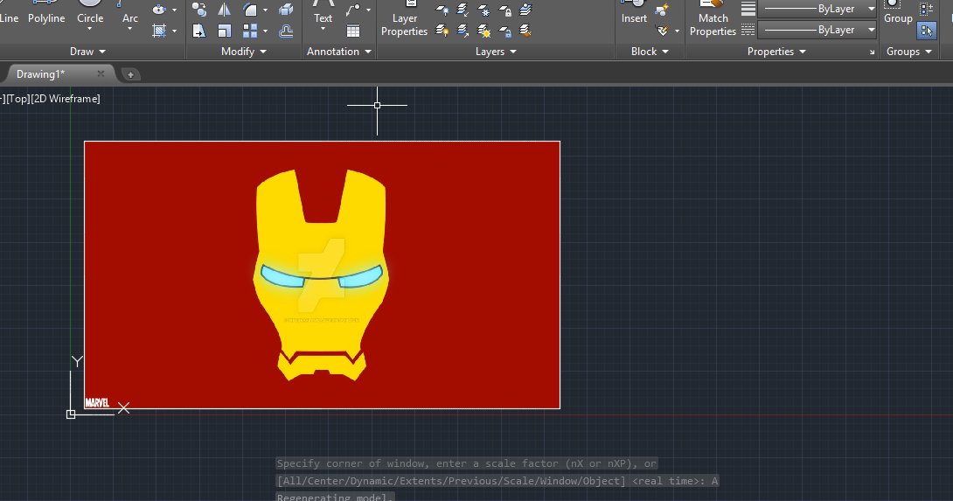The height and width of the screenshot is (501, 953).
Task: Click the Insert block button
Action: [x=634, y=14]
